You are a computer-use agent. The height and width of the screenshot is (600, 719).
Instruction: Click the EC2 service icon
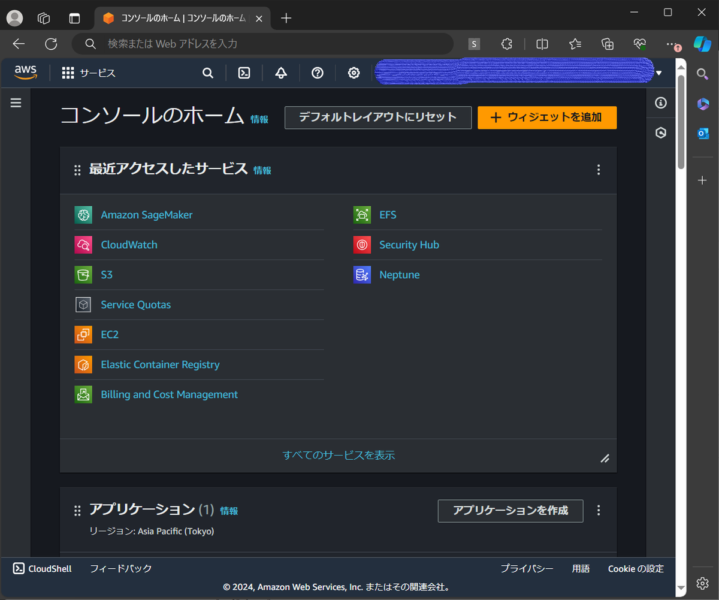(x=83, y=334)
